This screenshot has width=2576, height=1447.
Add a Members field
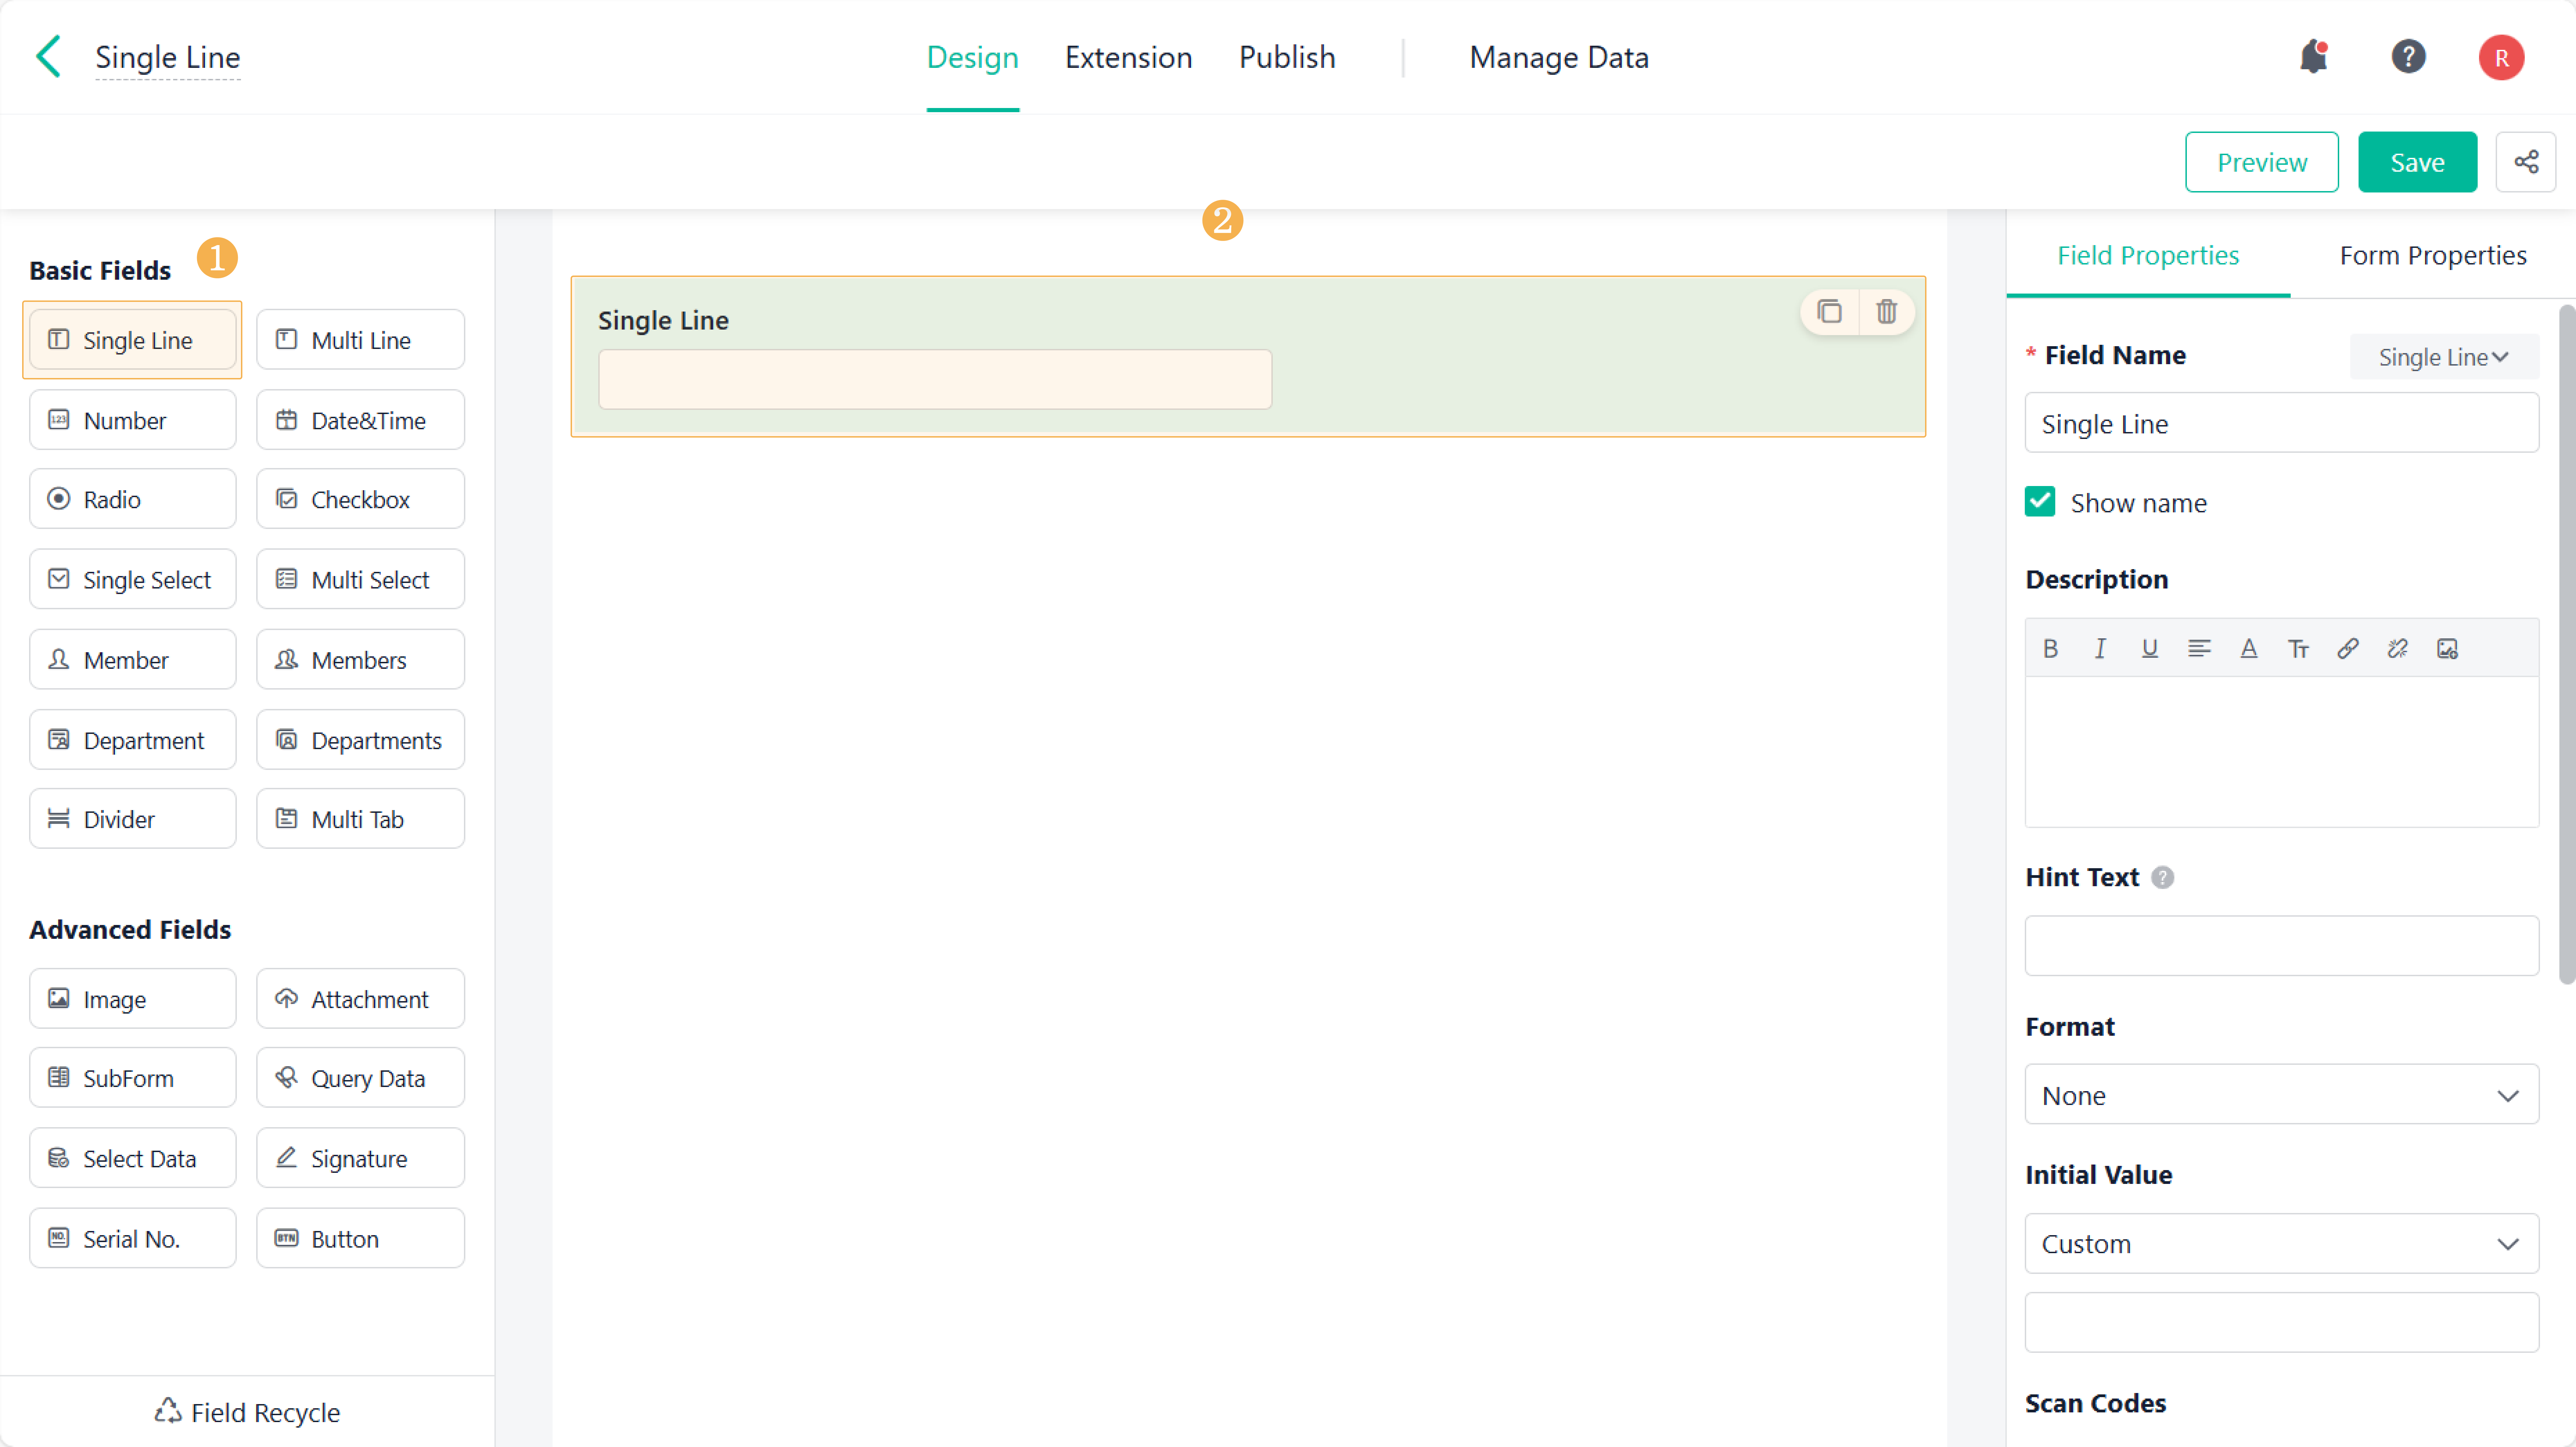point(360,659)
